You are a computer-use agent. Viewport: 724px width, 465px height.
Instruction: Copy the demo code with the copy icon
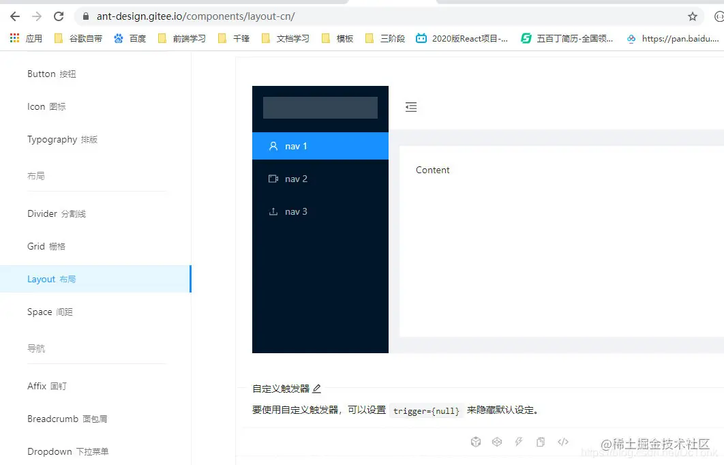pyautogui.click(x=541, y=441)
